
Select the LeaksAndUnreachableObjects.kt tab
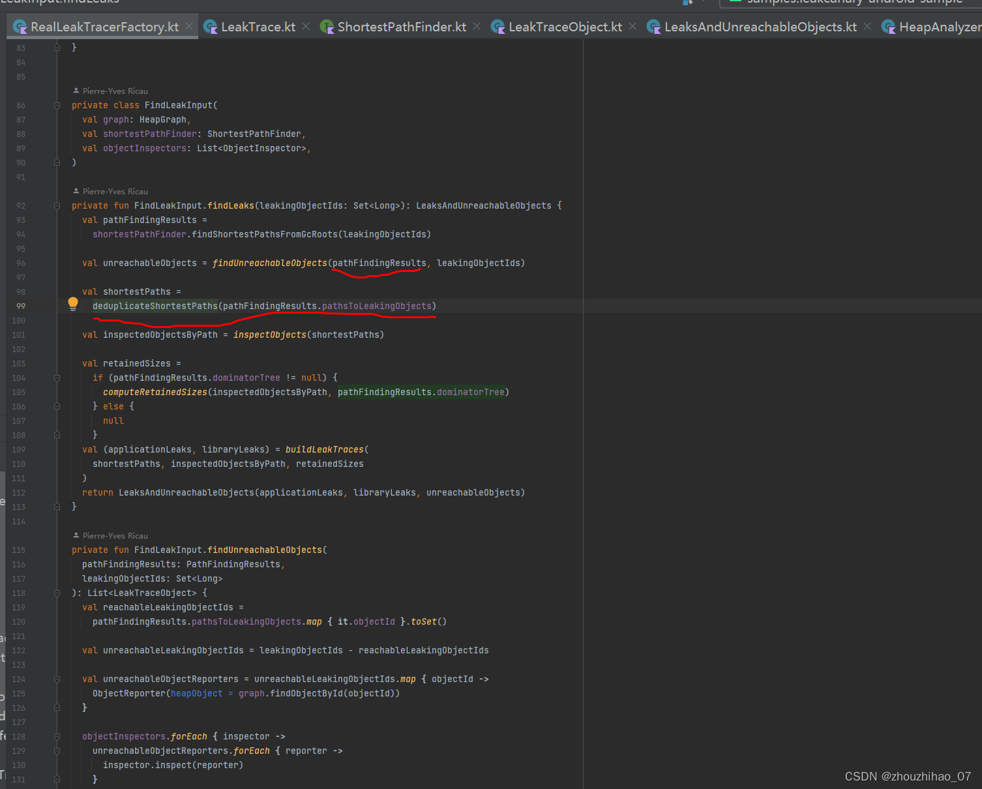pyautogui.click(x=760, y=27)
